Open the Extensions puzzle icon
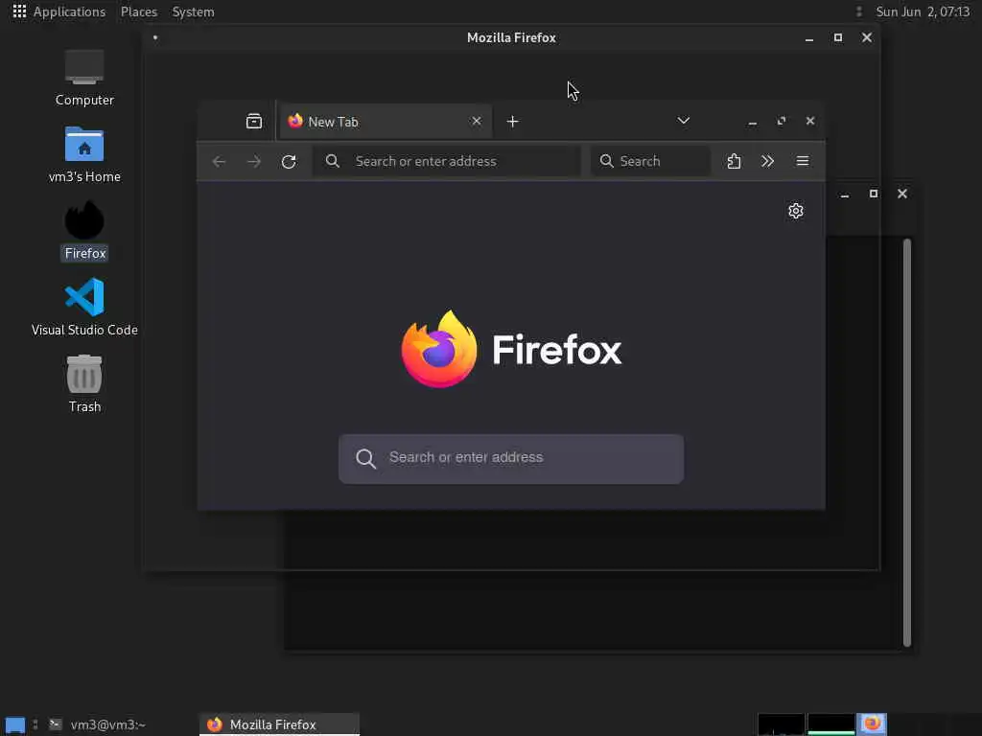982x736 pixels. 734,161
